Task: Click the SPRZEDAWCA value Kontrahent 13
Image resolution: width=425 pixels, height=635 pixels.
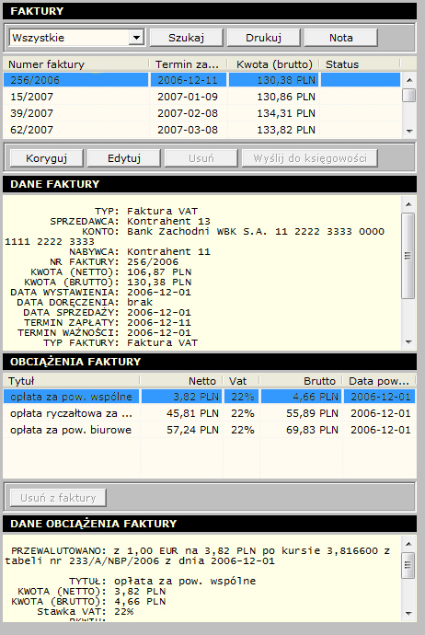Action: pyautogui.click(x=168, y=221)
